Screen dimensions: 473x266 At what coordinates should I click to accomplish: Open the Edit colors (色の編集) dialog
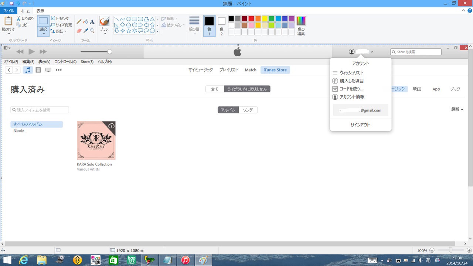[301, 25]
